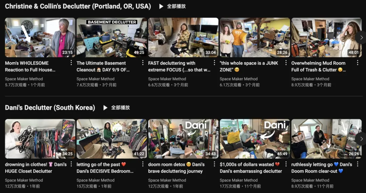Open options menu for drowning in clothes video

[x=71, y=164]
